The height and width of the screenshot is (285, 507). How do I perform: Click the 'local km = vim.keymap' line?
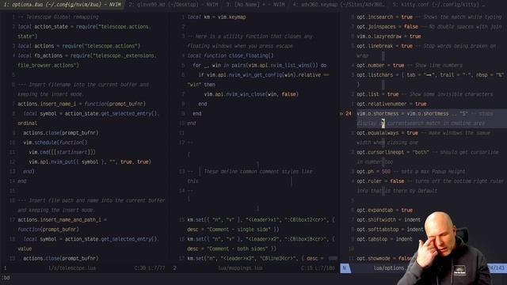tap(216, 17)
